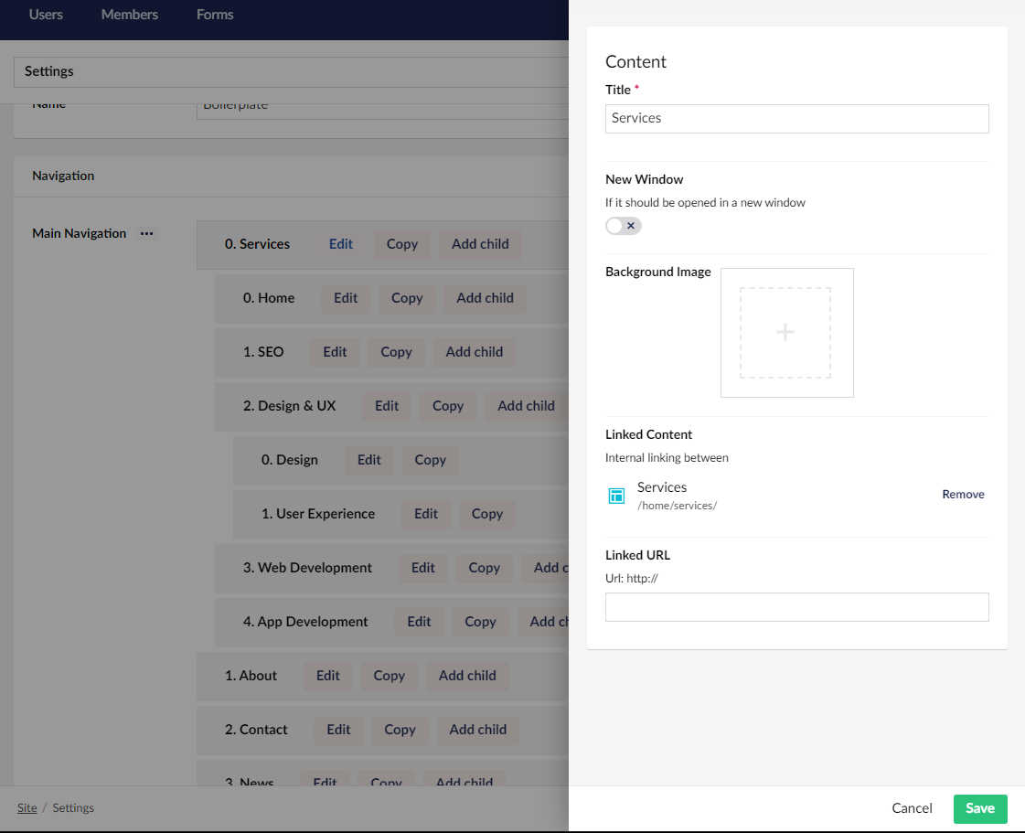Edit the 2. Contact navigation item

[338, 730]
